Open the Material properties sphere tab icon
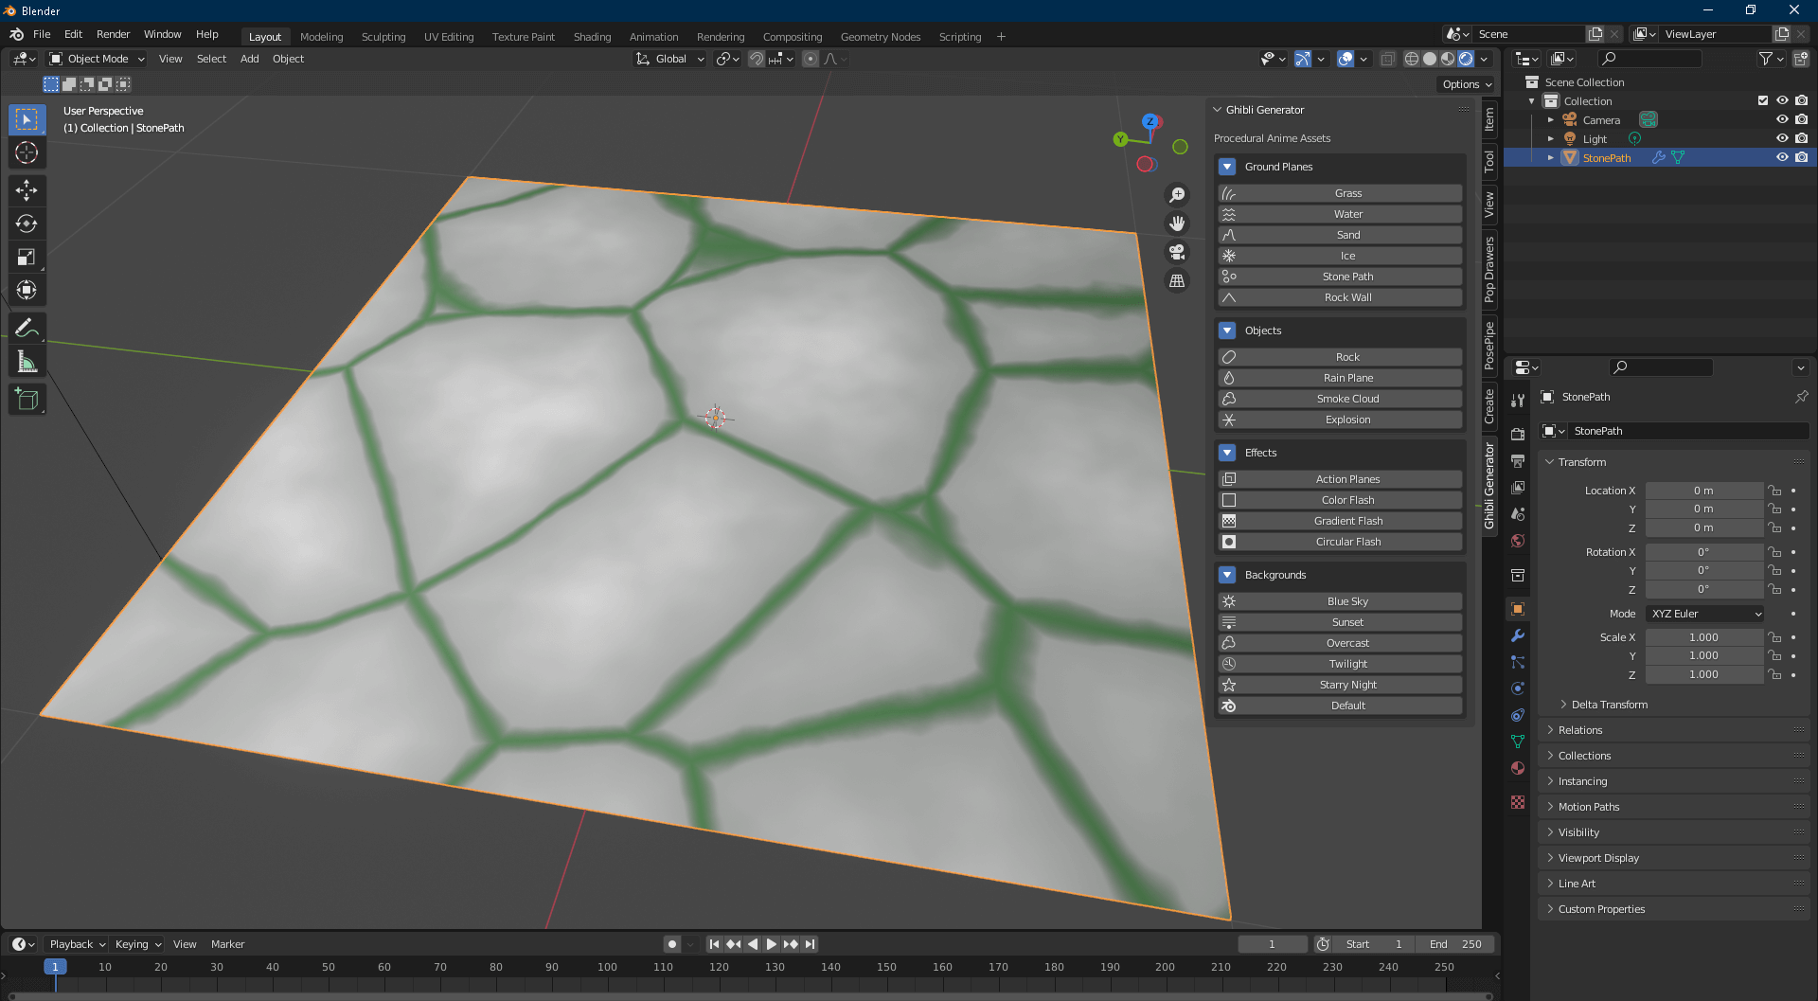The width and height of the screenshot is (1818, 1001). coord(1518,768)
